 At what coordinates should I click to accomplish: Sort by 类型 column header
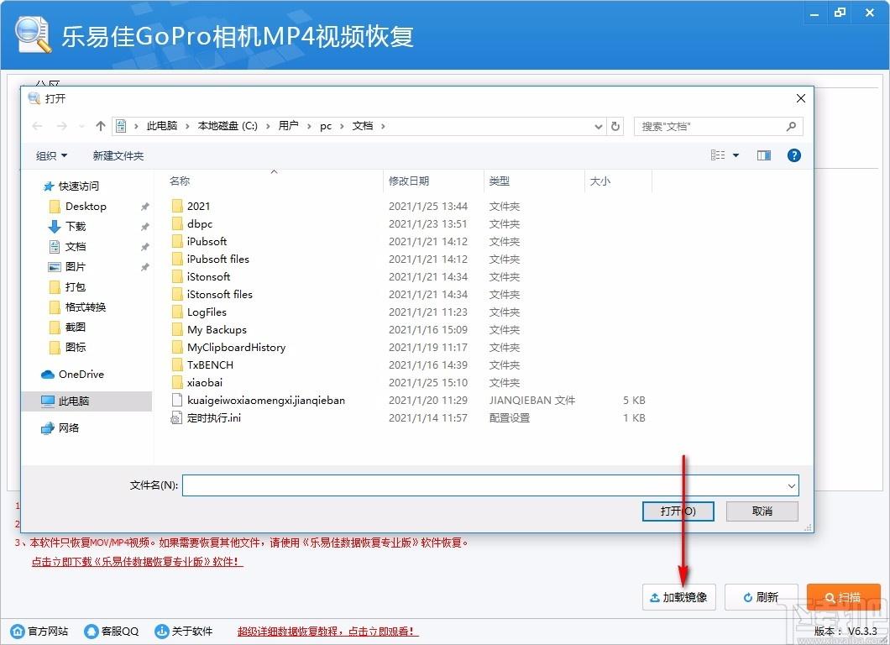500,181
